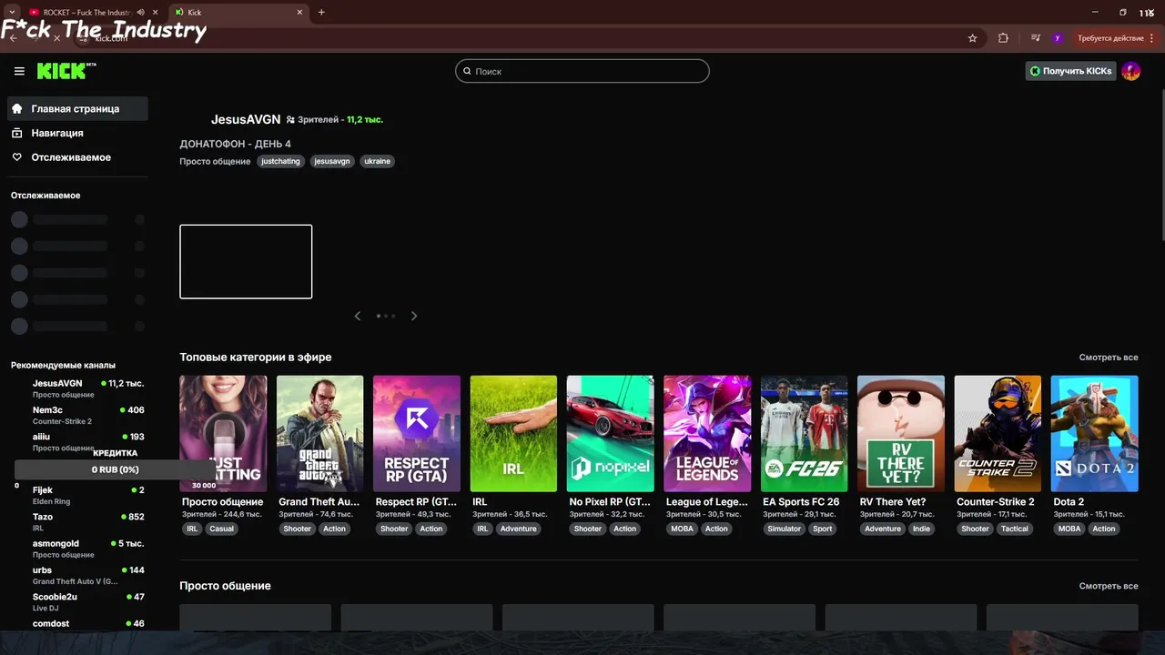Click the Adventure tag under IRL category
The image size is (1165, 655).
click(518, 529)
